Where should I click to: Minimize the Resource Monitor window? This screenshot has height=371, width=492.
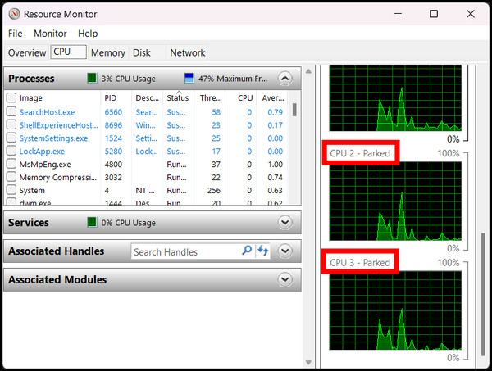click(398, 14)
